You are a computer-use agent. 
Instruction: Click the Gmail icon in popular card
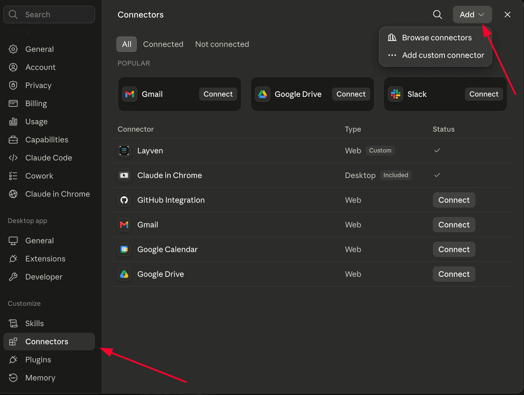coord(130,94)
